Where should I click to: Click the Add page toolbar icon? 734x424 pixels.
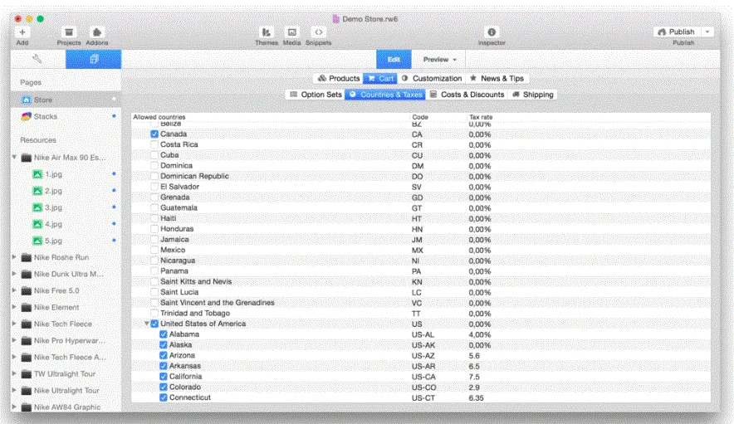22,32
